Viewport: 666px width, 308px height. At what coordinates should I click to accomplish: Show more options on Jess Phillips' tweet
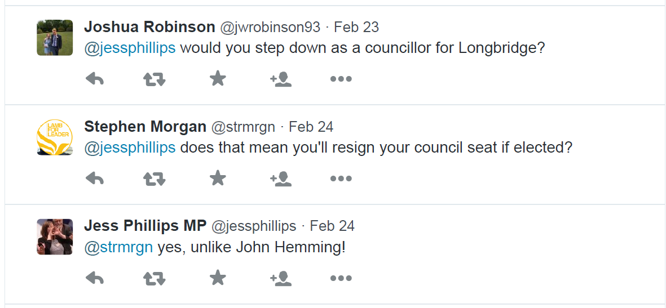[341, 278]
